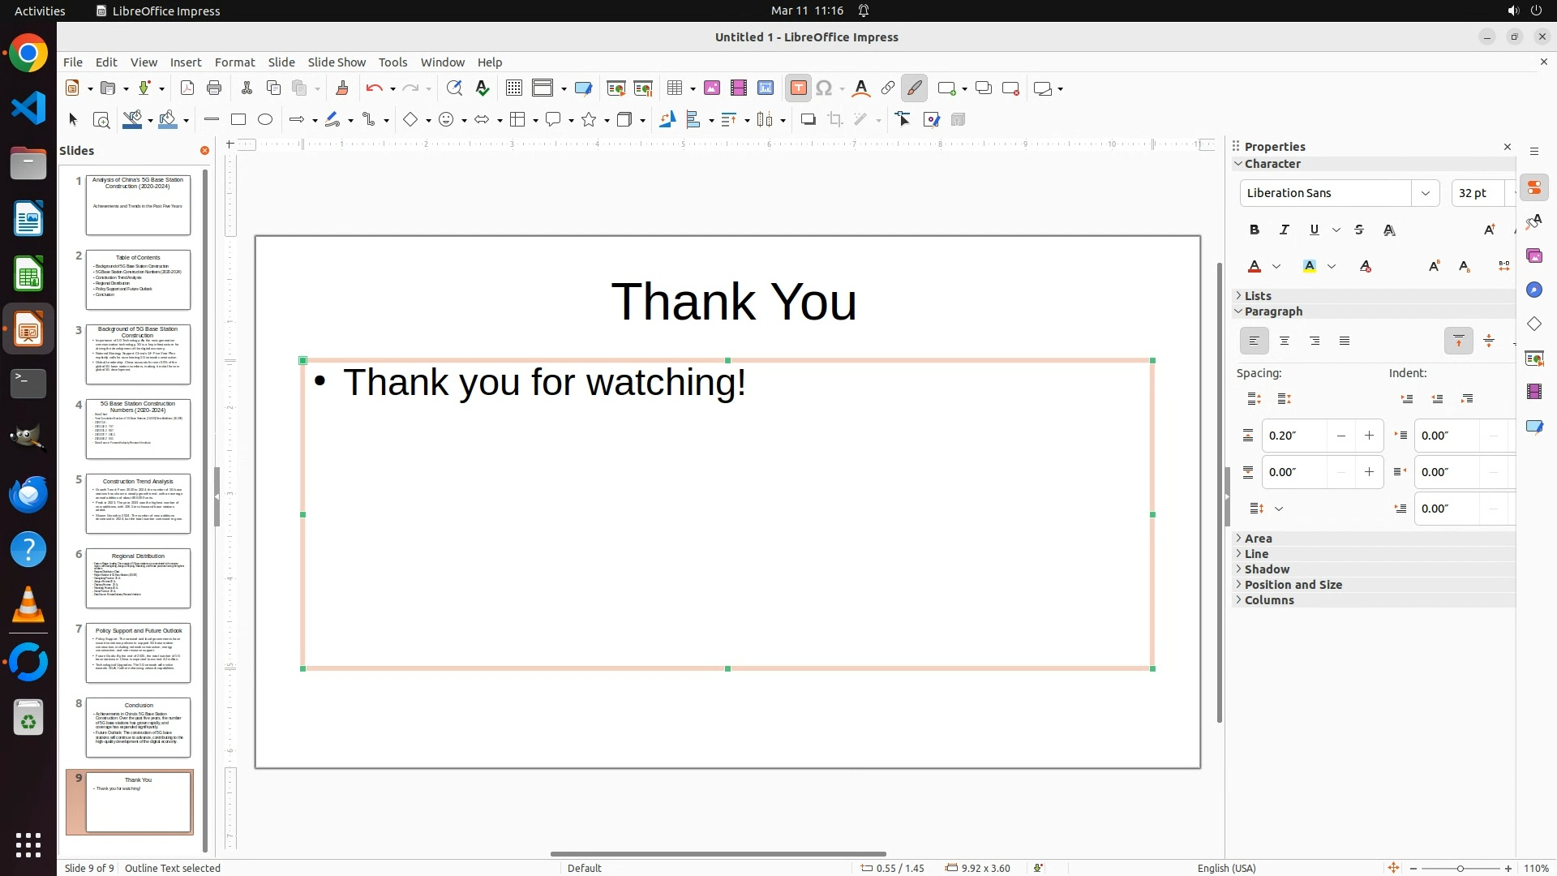Click the Insert Text Box icon
The image size is (1557, 876).
798,88
